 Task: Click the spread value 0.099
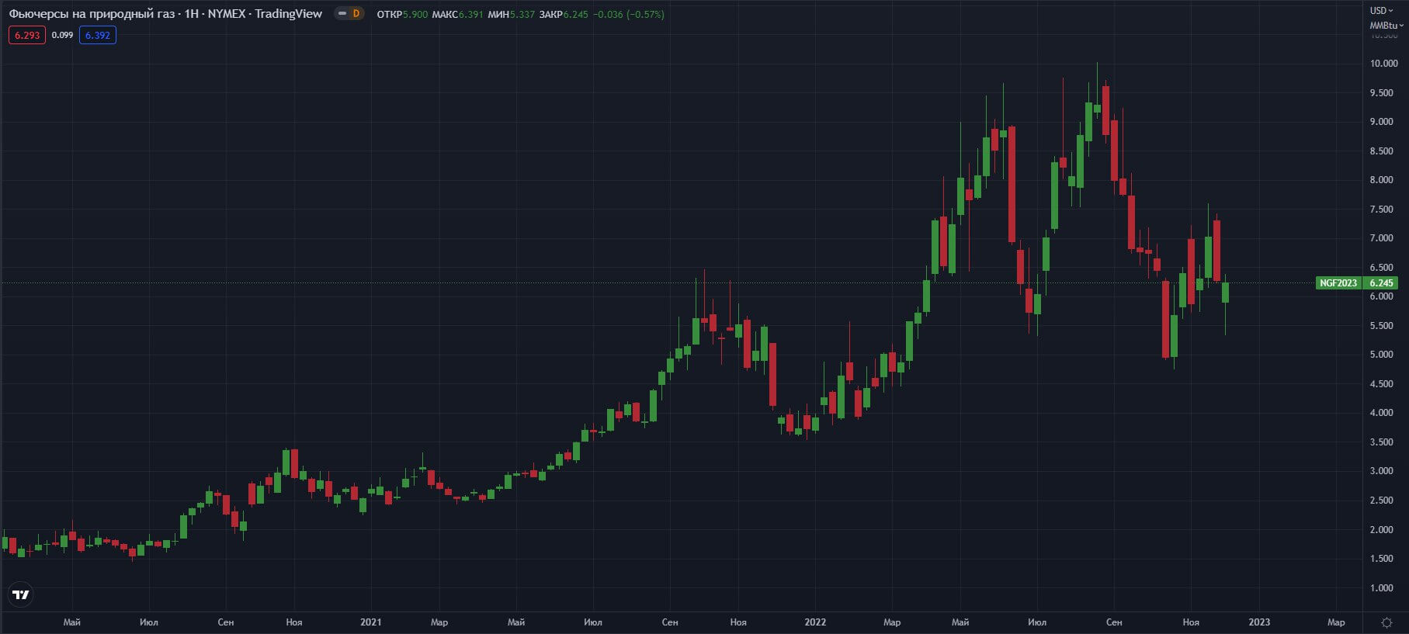[x=62, y=36]
